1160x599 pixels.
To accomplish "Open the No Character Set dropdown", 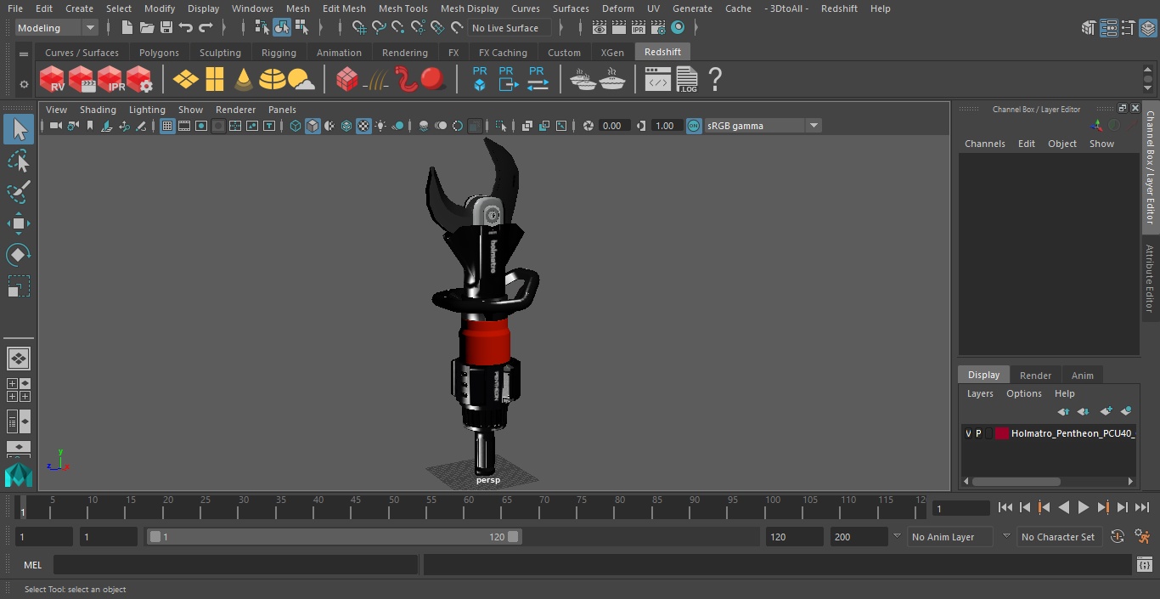I will (x=1058, y=537).
